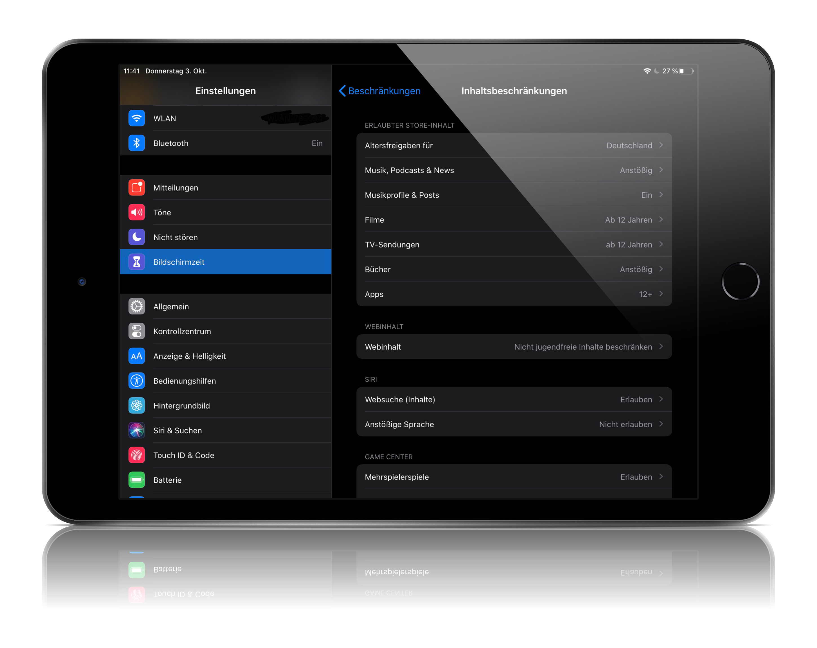Click the Deutschland value

(629, 145)
